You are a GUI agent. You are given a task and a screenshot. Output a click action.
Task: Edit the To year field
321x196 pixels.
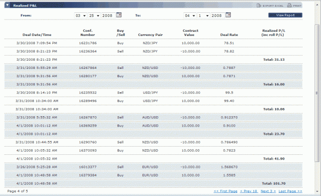click(218, 15)
